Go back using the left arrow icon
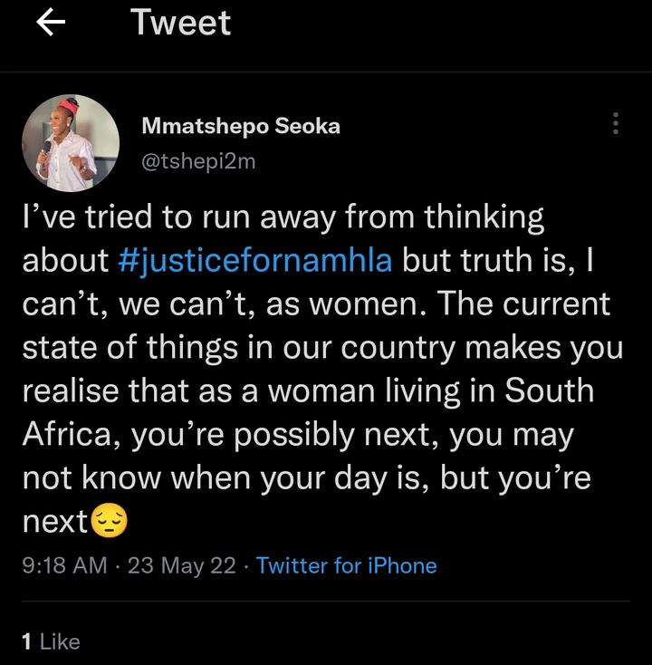The image size is (652, 665). pyautogui.click(x=51, y=23)
